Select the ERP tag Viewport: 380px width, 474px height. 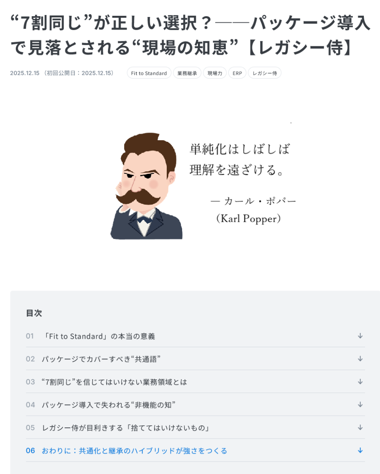[237, 73]
